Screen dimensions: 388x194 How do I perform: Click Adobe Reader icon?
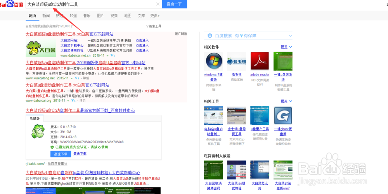(x=260, y=61)
